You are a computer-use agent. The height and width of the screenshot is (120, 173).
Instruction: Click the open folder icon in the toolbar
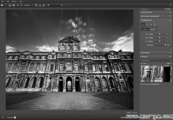pyautogui.click(x=2, y=5)
